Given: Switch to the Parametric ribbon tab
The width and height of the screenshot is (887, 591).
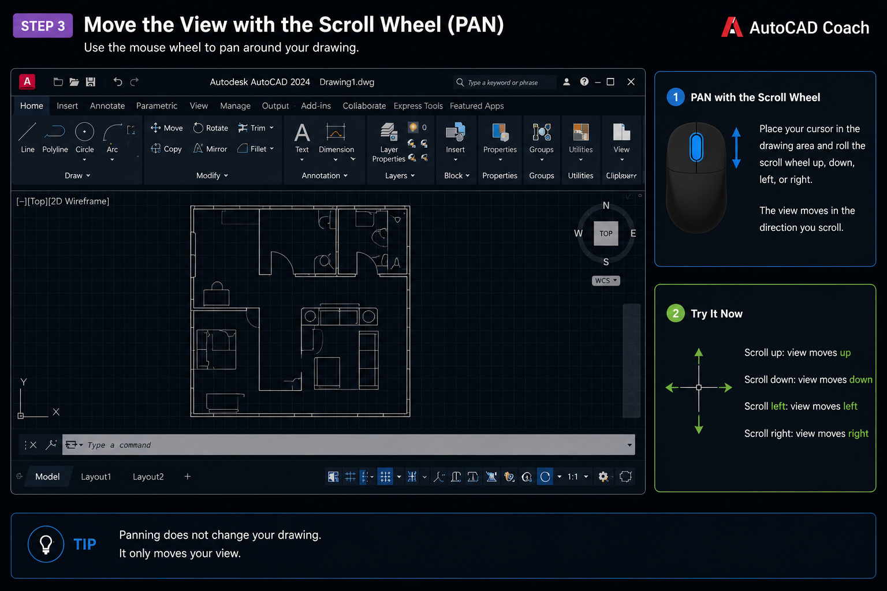Looking at the screenshot, I should click(x=156, y=106).
